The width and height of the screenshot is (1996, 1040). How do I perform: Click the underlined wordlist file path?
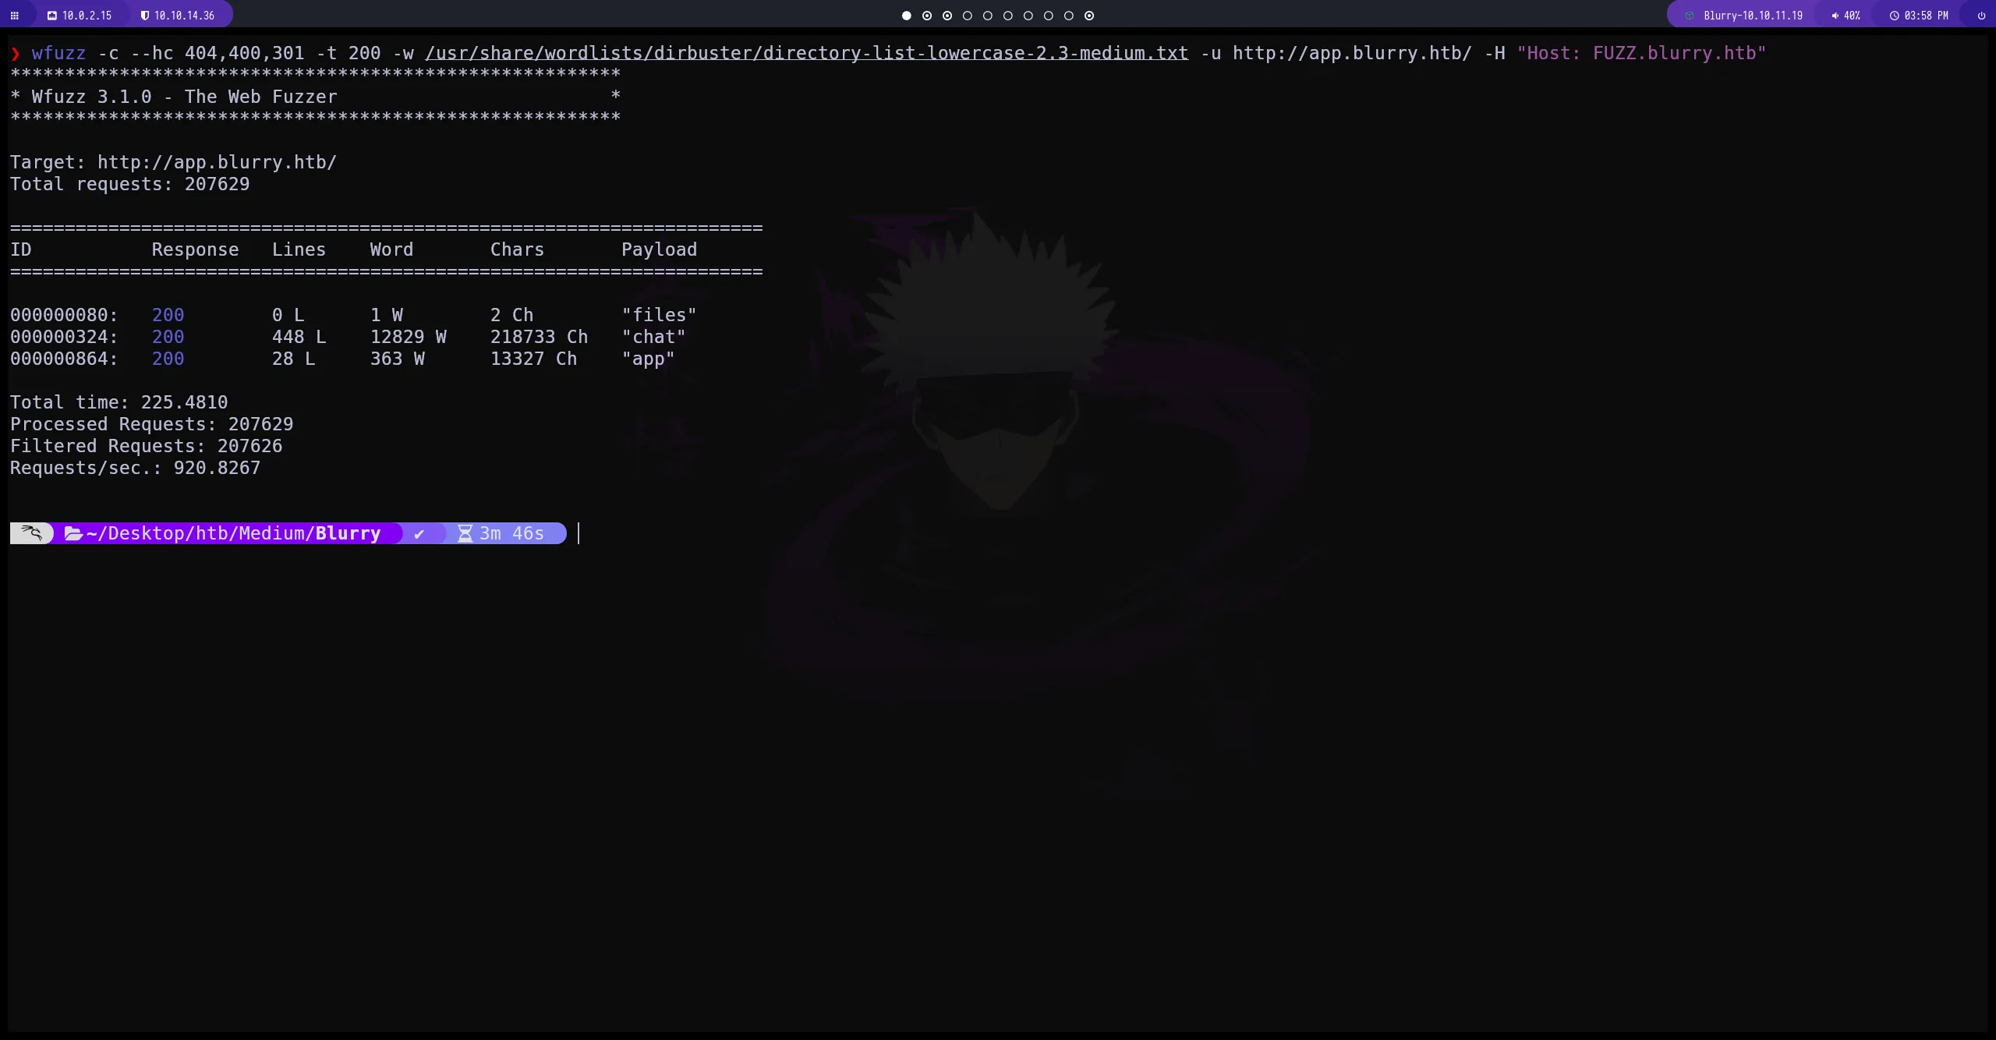pyautogui.click(x=806, y=53)
